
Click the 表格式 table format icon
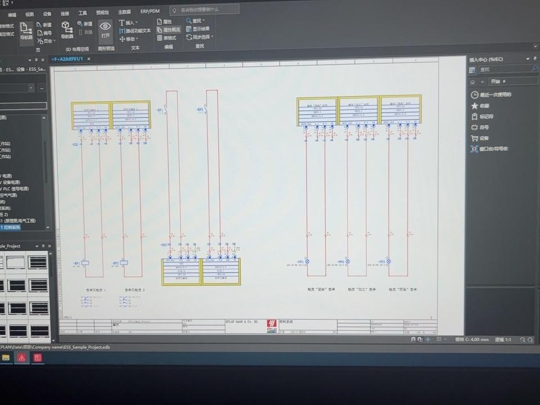click(166, 38)
